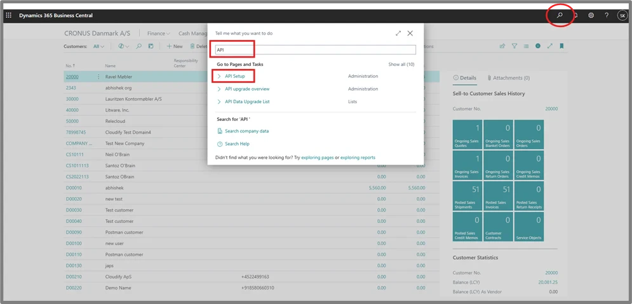This screenshot has width=632, height=304.
Task: Open Ongoing Sales Invoices tile
Action: 467,165
